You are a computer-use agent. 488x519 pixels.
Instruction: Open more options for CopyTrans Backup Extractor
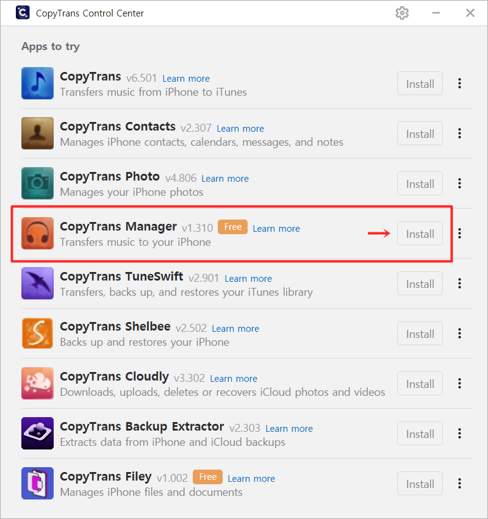pyautogui.click(x=459, y=433)
